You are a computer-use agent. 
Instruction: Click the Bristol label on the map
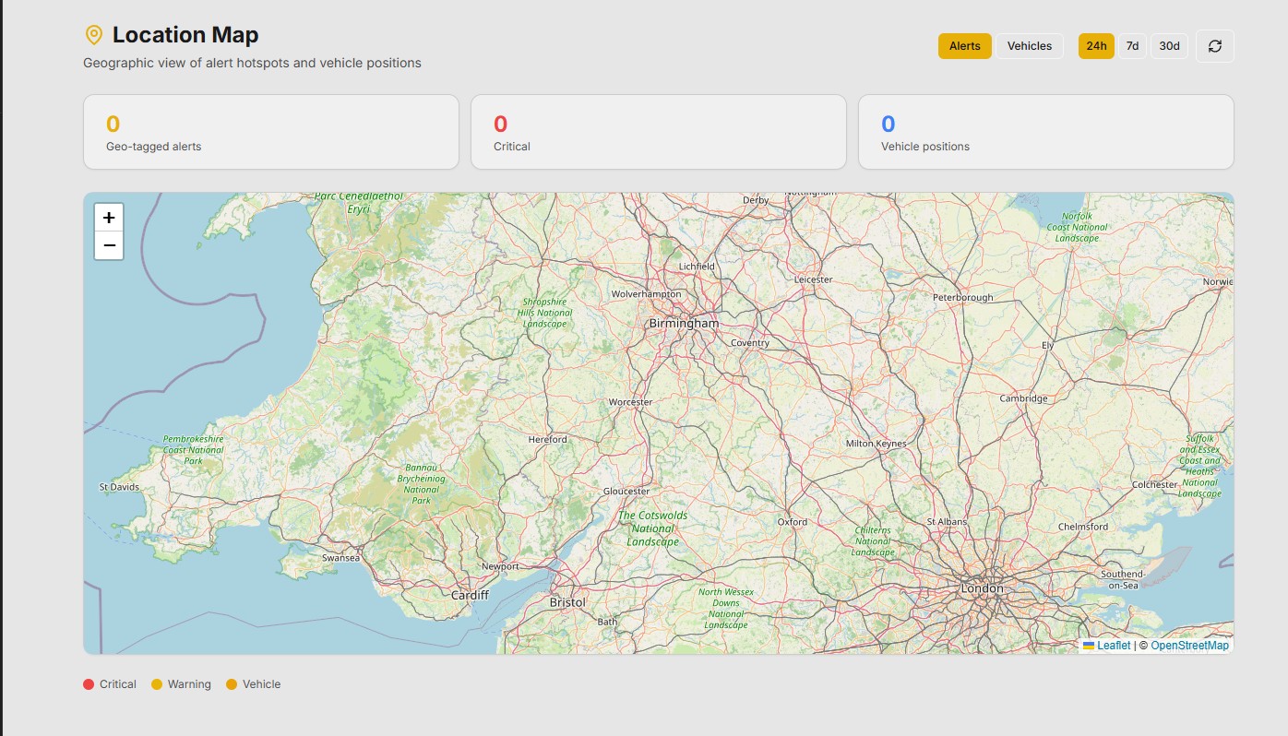[x=567, y=602]
